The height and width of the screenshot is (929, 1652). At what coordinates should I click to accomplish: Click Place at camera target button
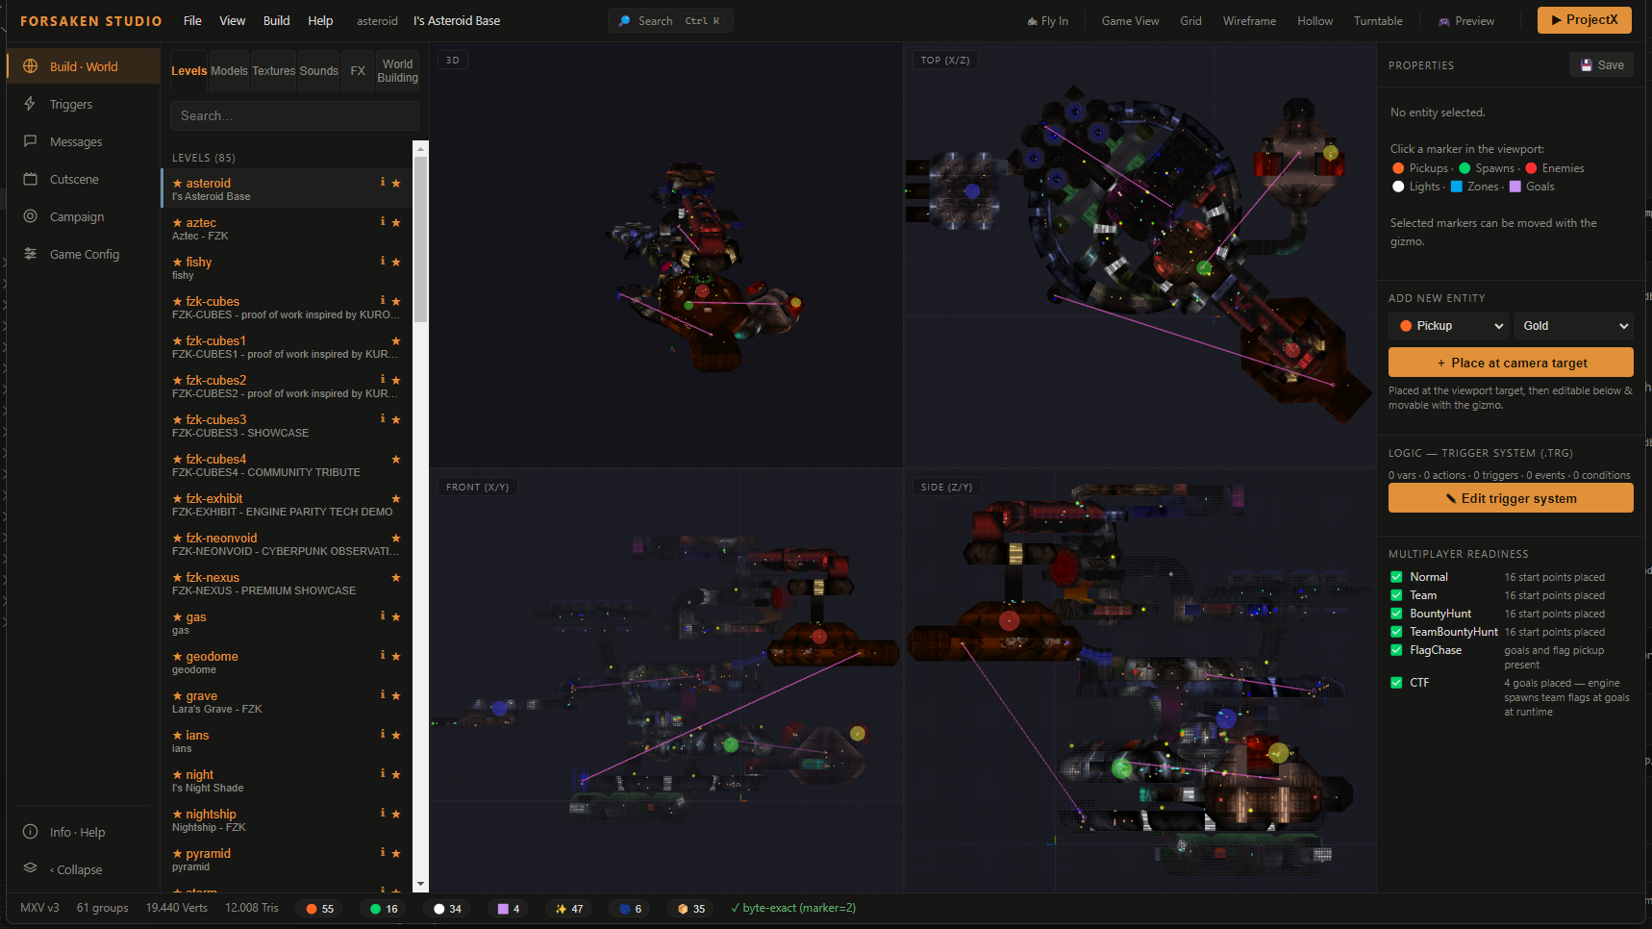[x=1511, y=363]
